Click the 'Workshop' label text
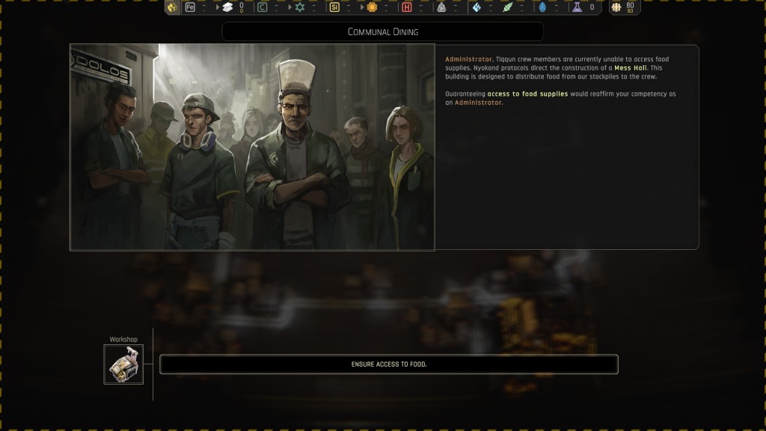The height and width of the screenshot is (431, 766). [123, 339]
